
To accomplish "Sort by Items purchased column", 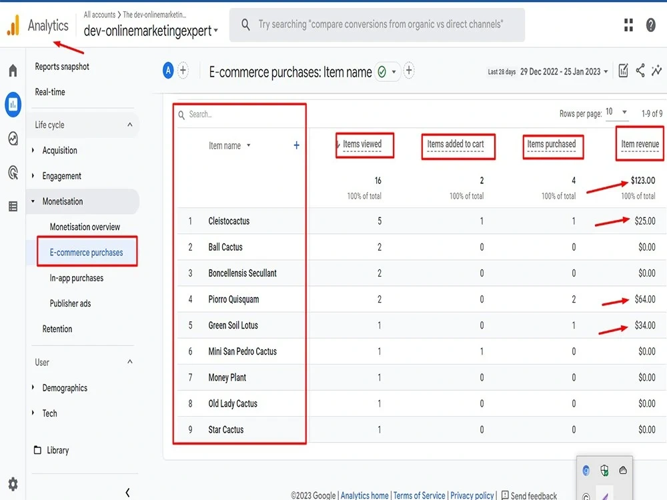I will coord(552,144).
